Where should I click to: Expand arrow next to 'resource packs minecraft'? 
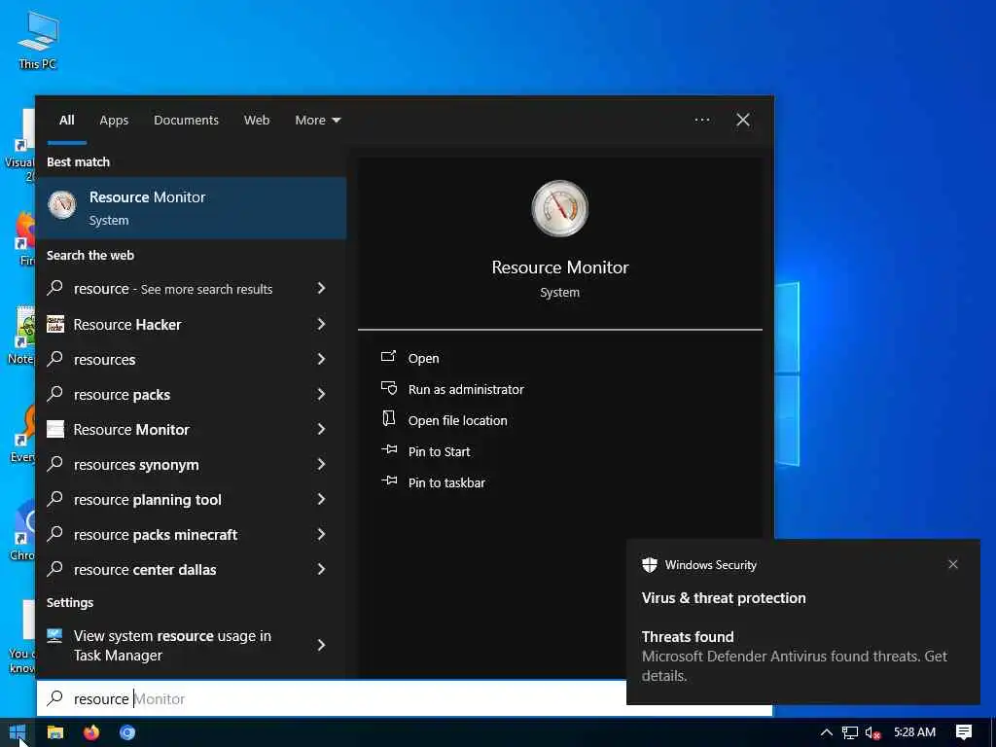(x=321, y=534)
